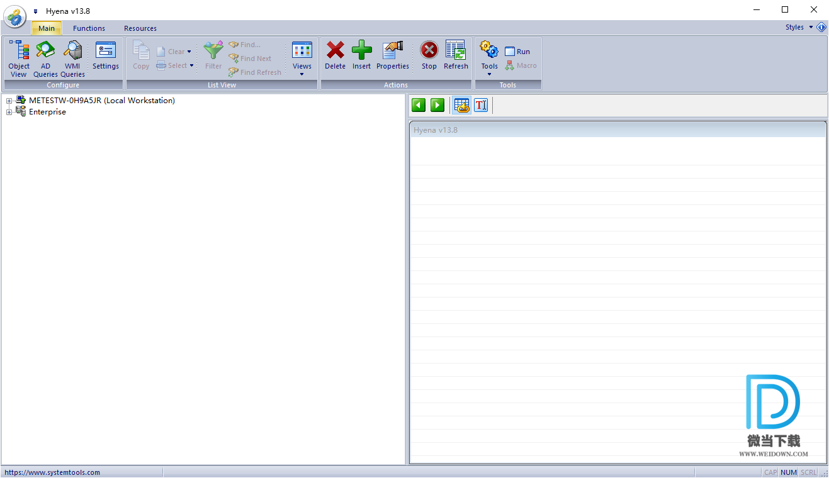The width and height of the screenshot is (829, 478).
Task: Open WMI Queries
Action: pos(72,59)
